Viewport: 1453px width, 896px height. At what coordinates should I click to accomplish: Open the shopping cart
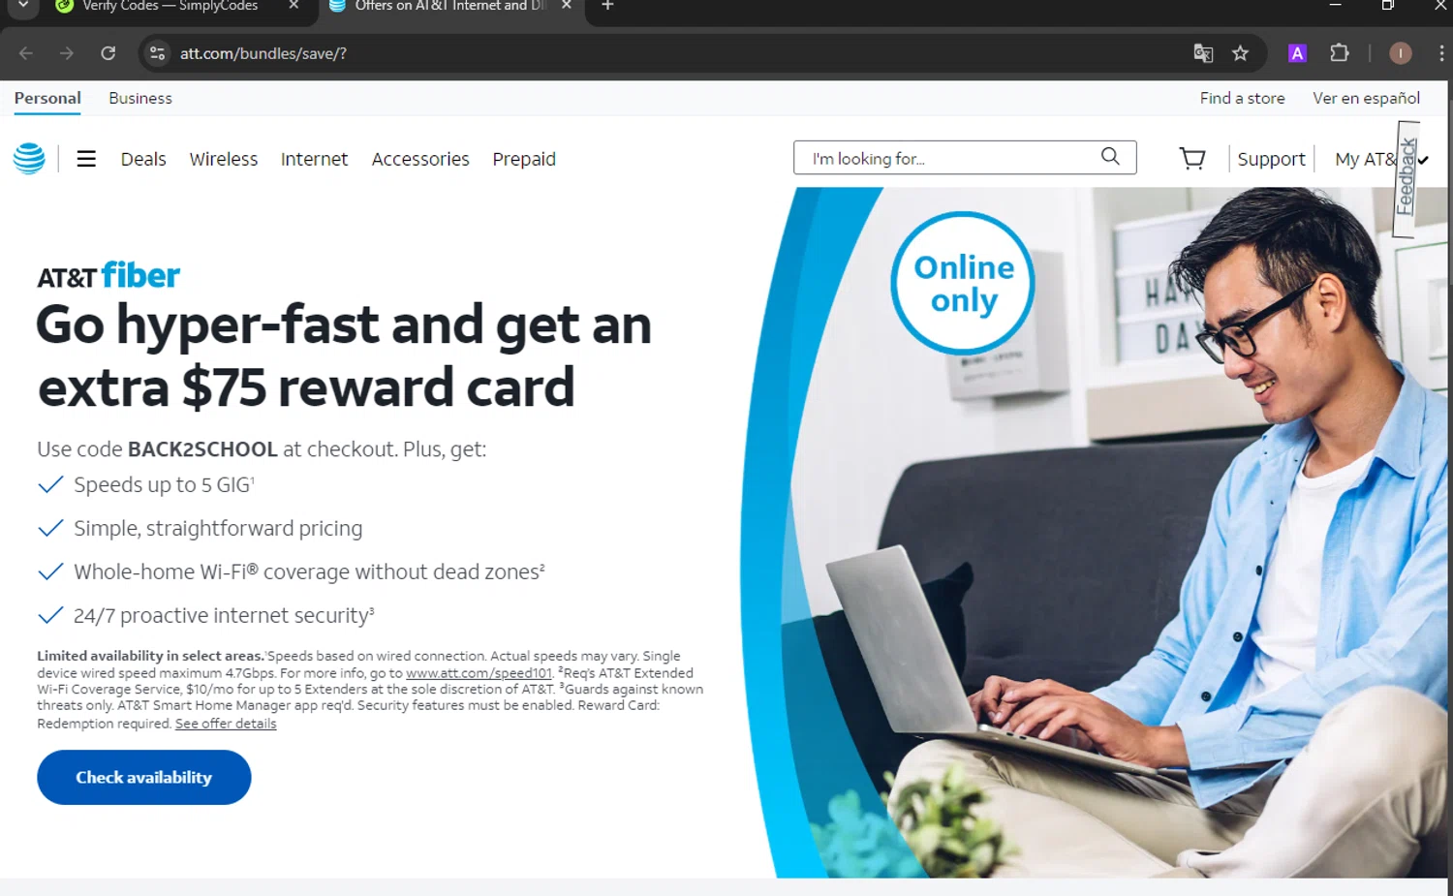[1192, 158]
